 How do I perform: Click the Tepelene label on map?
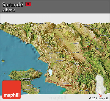pos(41,24)
